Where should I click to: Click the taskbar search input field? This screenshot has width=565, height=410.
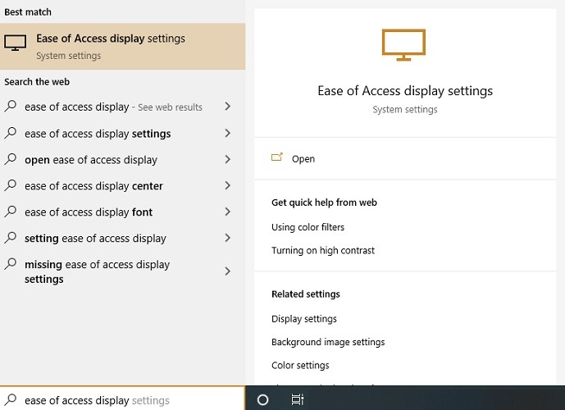pyautogui.click(x=122, y=399)
